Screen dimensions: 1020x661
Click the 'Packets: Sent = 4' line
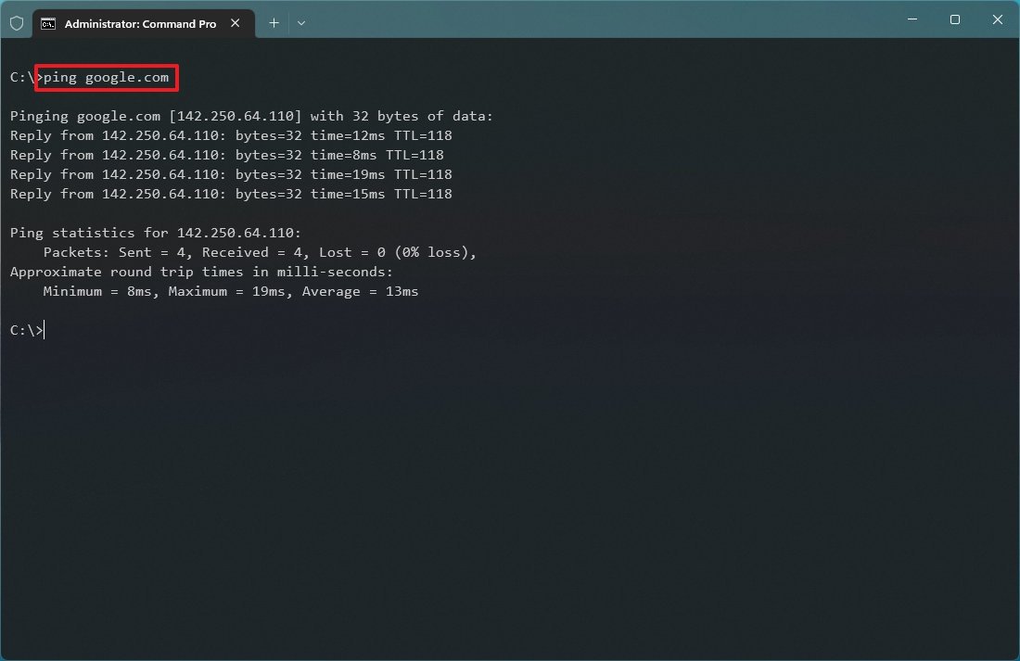260,252
